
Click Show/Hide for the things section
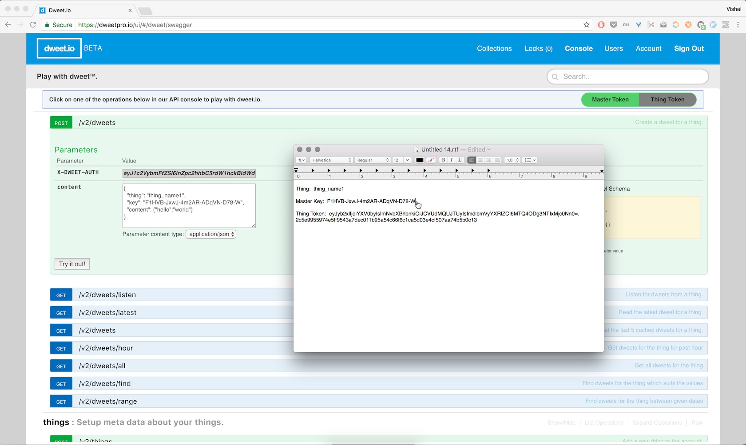click(x=561, y=422)
